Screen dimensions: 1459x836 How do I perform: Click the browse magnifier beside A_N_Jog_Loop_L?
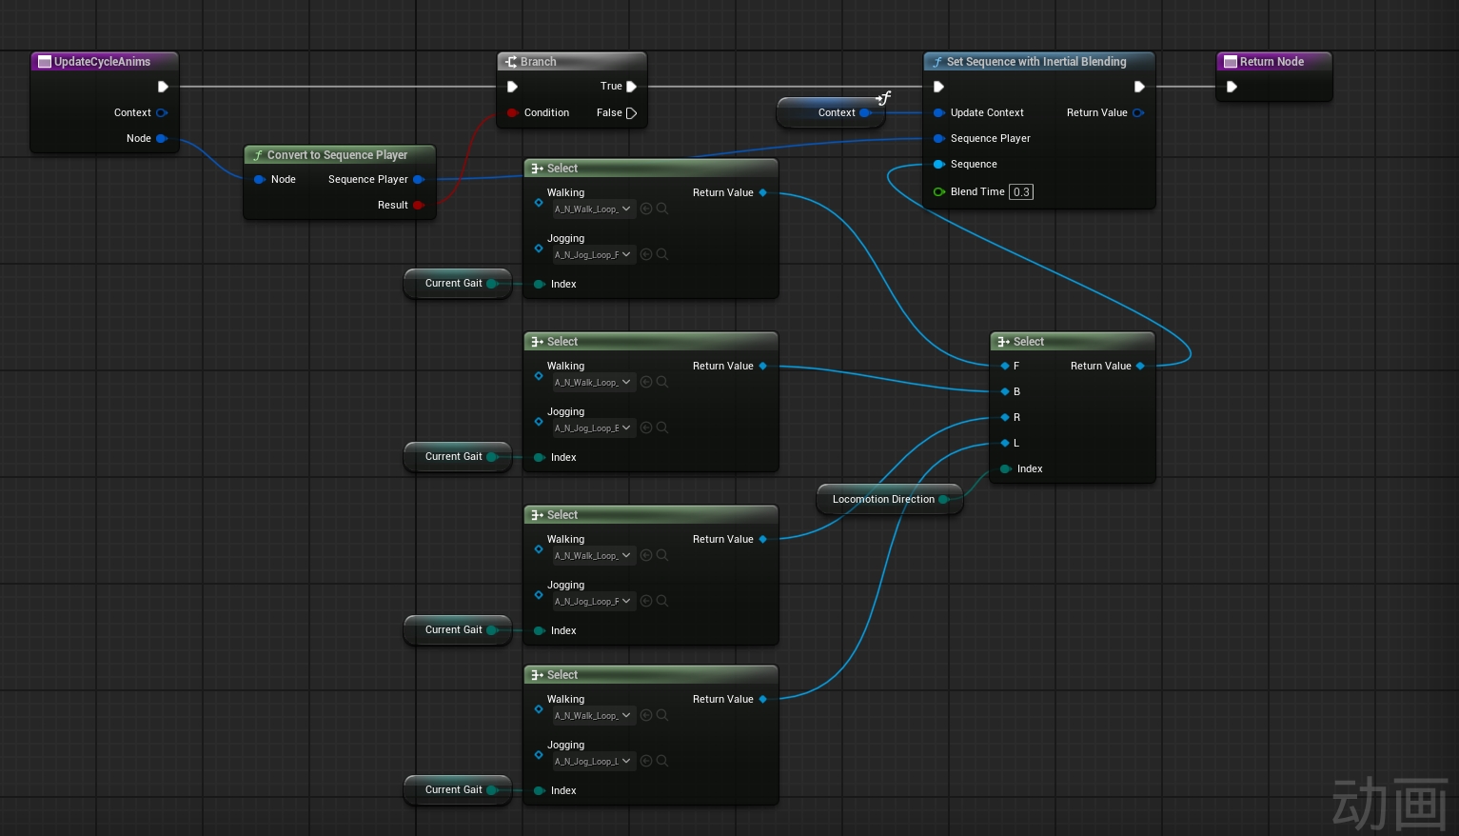[x=662, y=761]
